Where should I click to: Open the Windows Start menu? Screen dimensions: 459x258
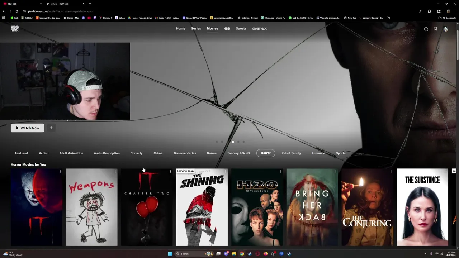pyautogui.click(x=170, y=254)
